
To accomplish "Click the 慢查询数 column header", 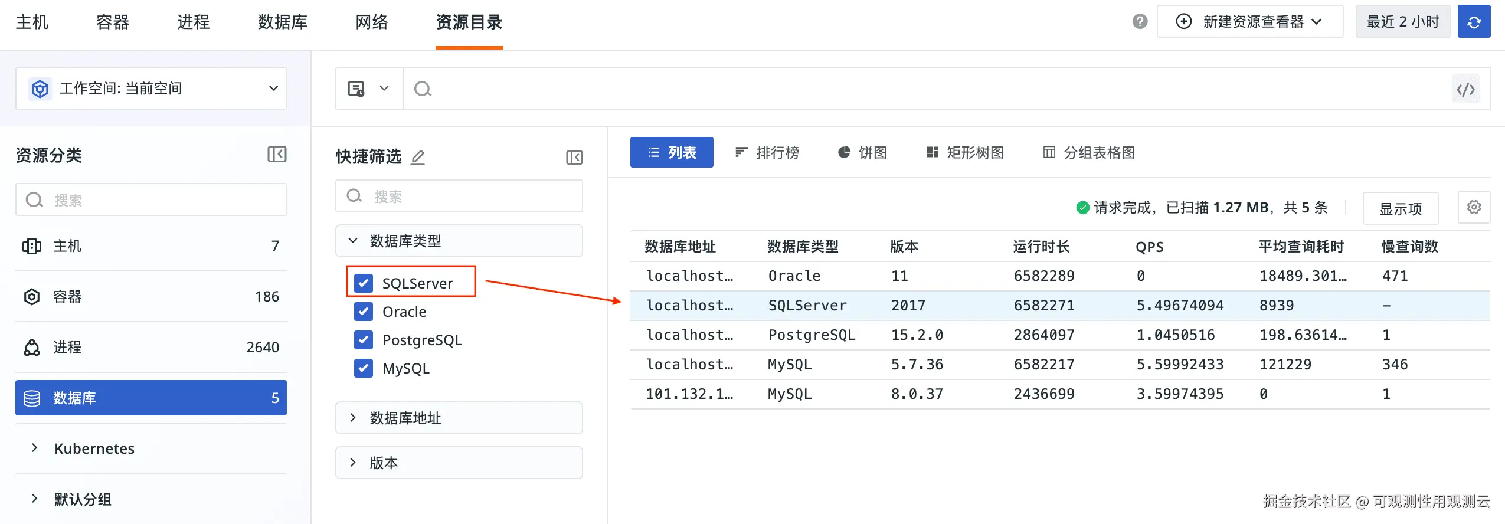I will point(1409,247).
